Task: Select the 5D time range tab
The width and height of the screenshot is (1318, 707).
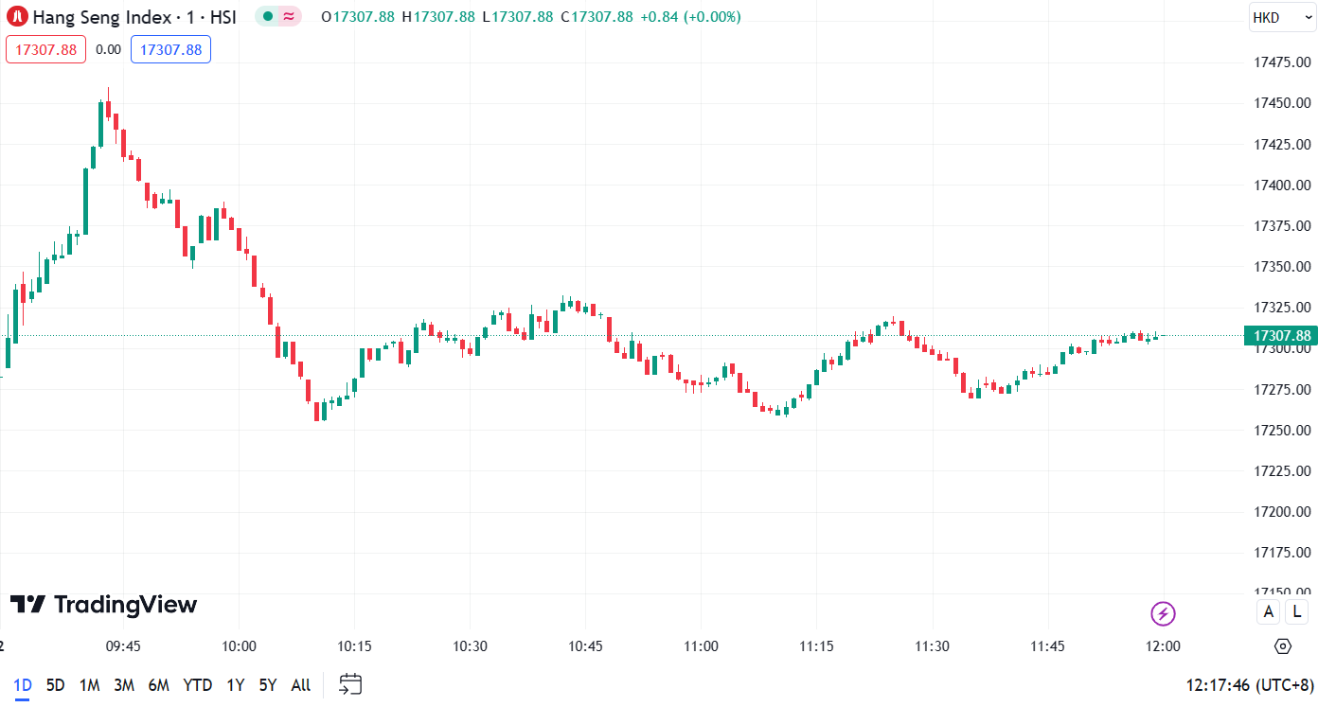Action: tap(56, 685)
